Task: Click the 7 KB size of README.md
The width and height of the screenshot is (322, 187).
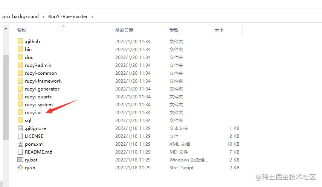Action: coord(234,152)
